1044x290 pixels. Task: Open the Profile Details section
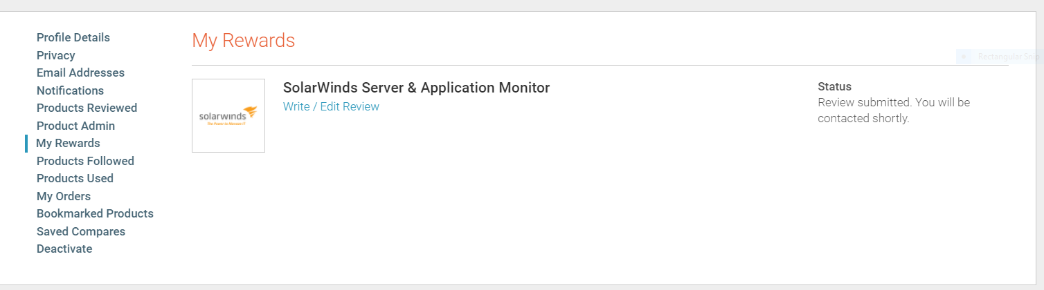click(x=73, y=37)
